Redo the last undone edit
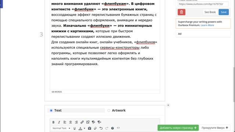 (107, 128)
